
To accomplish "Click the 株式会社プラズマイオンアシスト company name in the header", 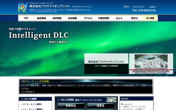I will [50, 6].
